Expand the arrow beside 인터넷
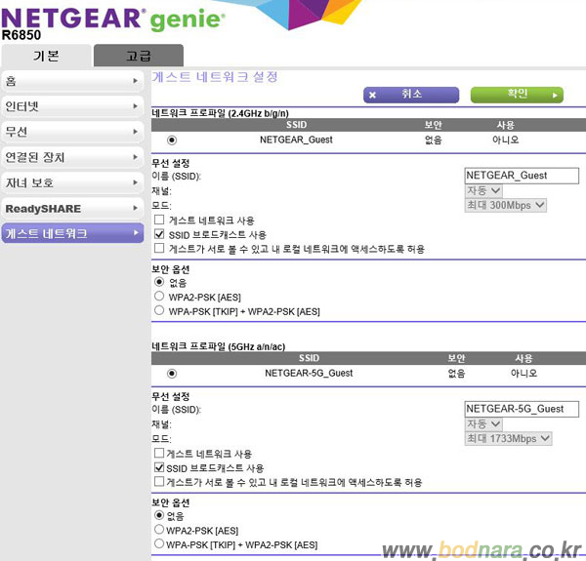 point(136,106)
